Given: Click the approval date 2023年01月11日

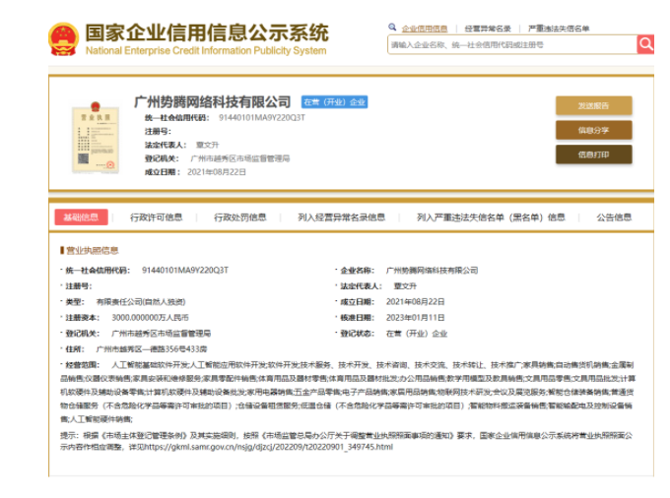Looking at the screenshot, I should pos(416,318).
